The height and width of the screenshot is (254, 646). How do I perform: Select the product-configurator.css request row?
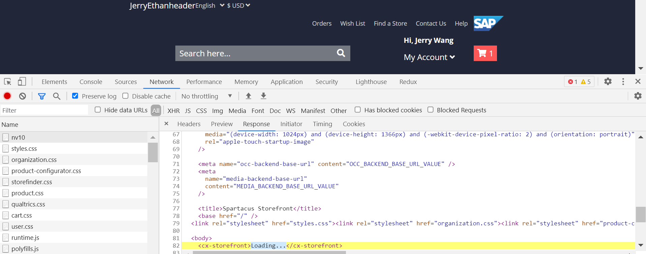74,171
